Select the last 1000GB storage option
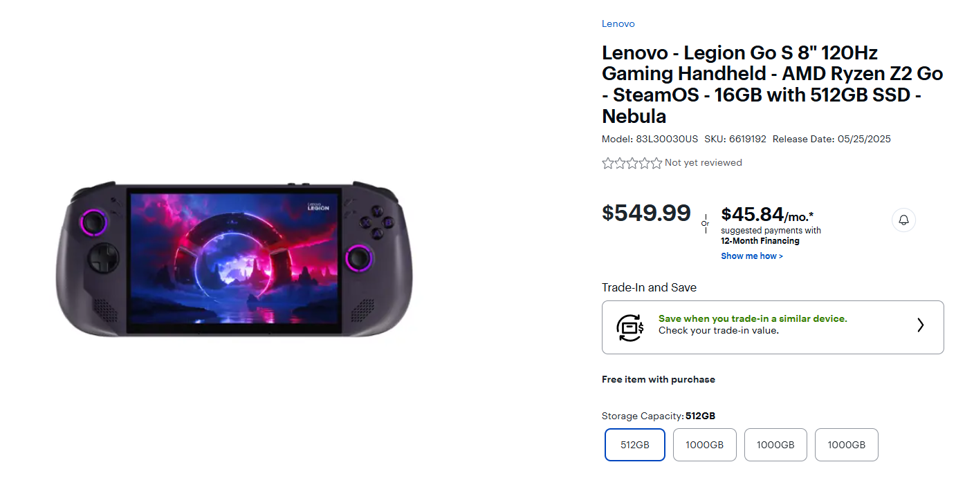Screen dimensions: 956x480 pos(846,445)
